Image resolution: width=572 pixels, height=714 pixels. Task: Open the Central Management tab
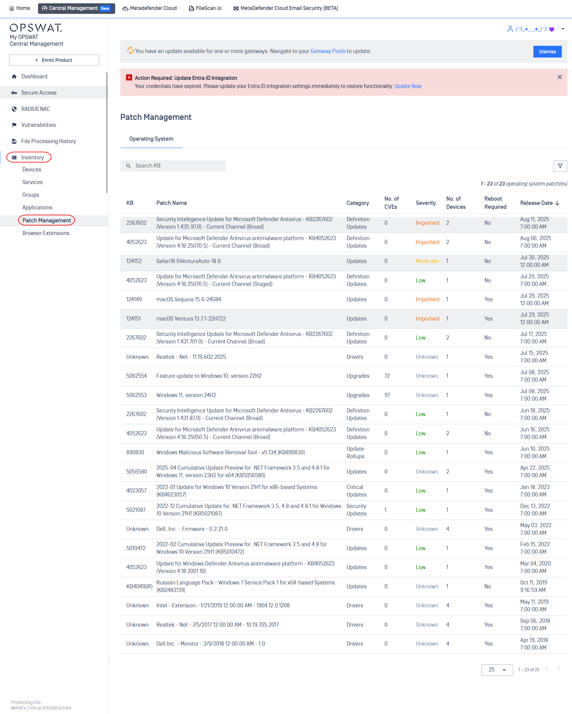77,8
